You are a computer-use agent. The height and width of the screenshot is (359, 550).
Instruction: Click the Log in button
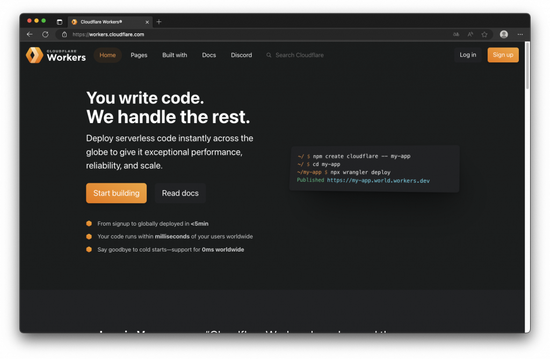click(x=468, y=55)
